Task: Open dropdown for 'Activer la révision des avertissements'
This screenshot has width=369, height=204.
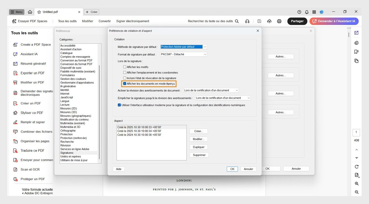Action: click(x=236, y=90)
